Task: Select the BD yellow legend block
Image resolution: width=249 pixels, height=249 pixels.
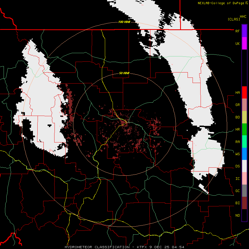Action: point(244,117)
